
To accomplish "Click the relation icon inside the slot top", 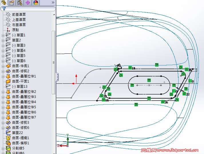I will 149,80.
